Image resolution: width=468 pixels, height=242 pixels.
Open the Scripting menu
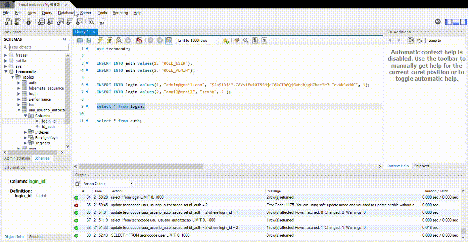click(120, 13)
